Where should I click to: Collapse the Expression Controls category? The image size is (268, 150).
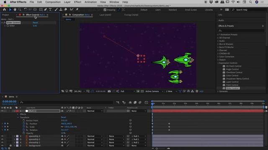coord(218,63)
